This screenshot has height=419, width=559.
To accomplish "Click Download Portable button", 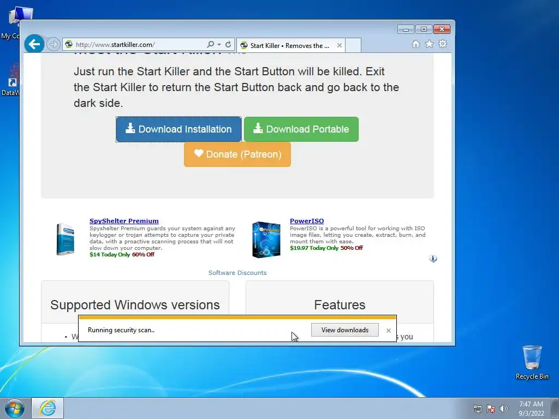I will click(301, 129).
